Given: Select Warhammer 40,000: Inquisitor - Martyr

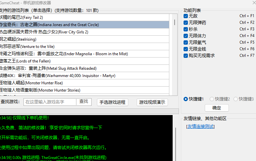Looking at the screenshot, I should click(84, 75).
